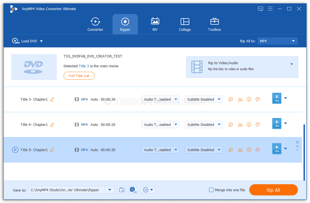Open audio track dropdown for Title 3
Viewport: 310px width, 203px height.
point(160,99)
